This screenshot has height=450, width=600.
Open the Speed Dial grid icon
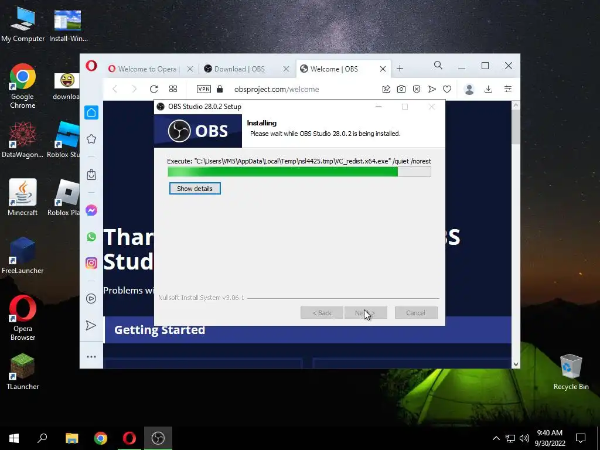click(x=173, y=89)
